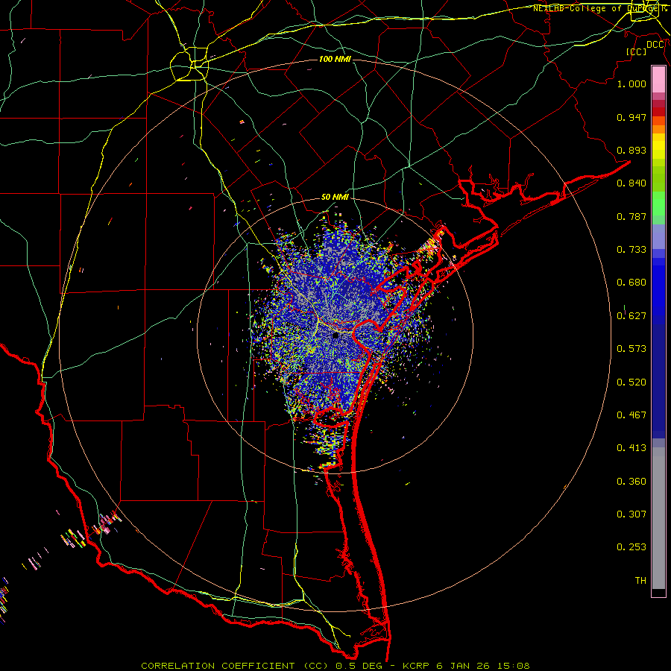The height and width of the screenshot is (671, 671).
Task: Click the red swatch in the color bar
Action: click(x=658, y=112)
